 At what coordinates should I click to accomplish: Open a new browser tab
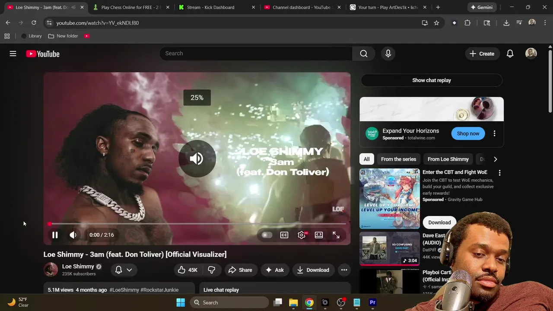click(x=438, y=7)
